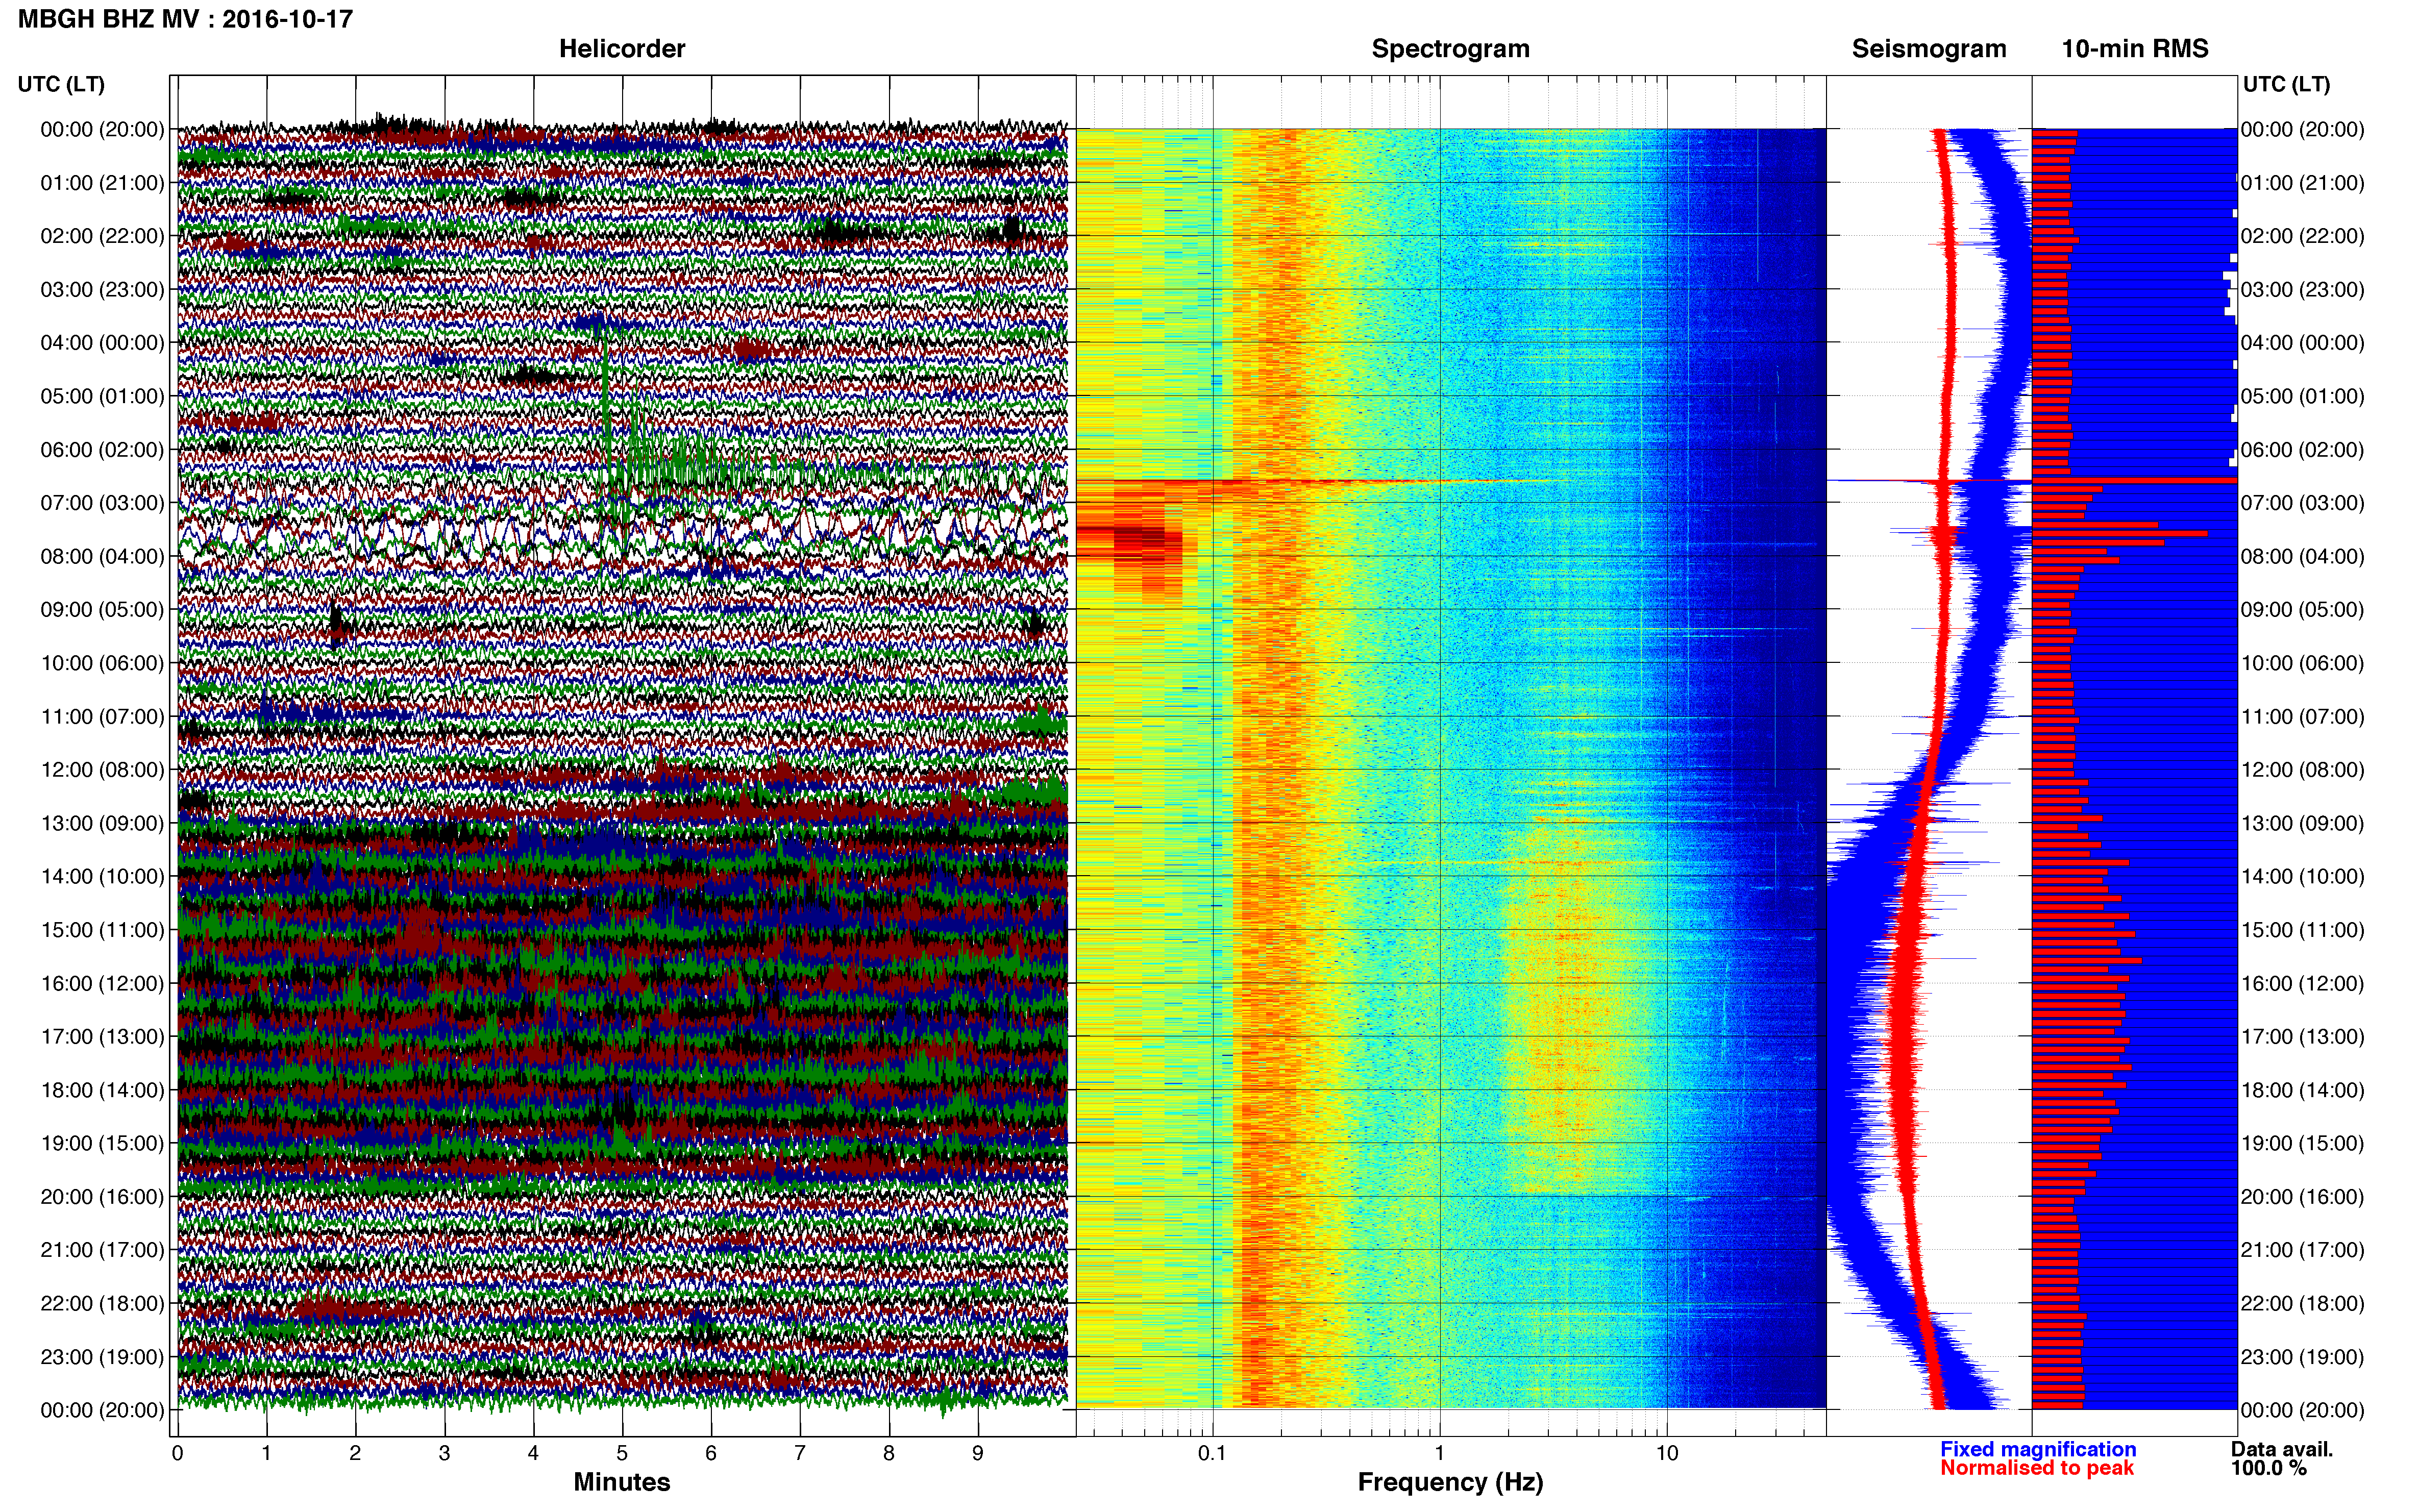The width and height of the screenshot is (2419, 1512).
Task: Click the '9' minutes tick label
Action: [x=978, y=1453]
